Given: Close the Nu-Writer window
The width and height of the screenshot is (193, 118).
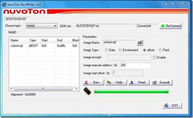Looking at the screenshot, I should coord(183,4).
